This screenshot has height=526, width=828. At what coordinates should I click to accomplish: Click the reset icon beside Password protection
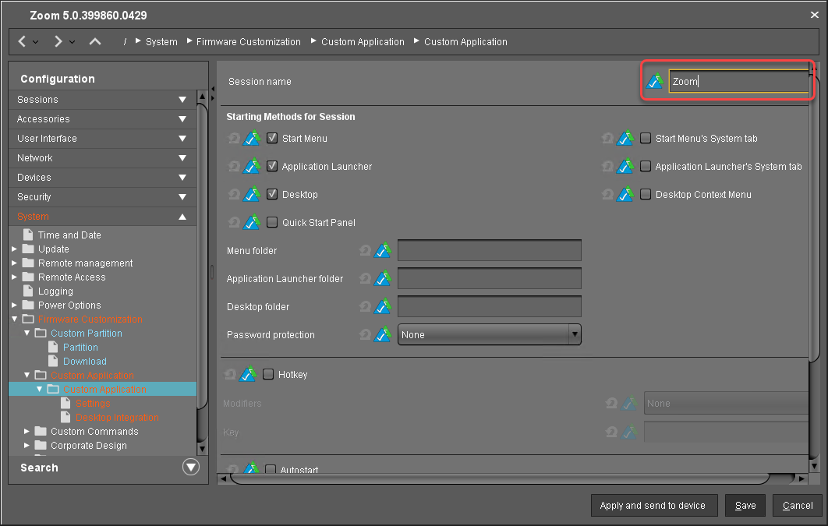click(x=365, y=335)
